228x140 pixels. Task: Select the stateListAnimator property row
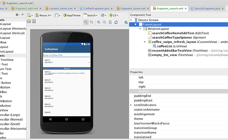coord(178,110)
